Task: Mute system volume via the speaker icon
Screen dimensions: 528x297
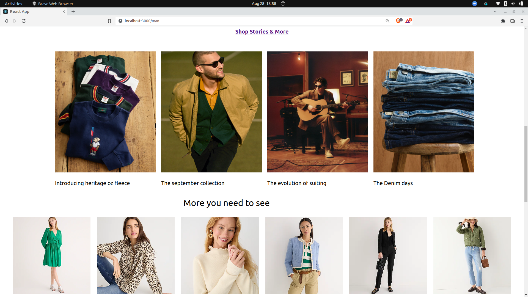Action: click(513, 4)
